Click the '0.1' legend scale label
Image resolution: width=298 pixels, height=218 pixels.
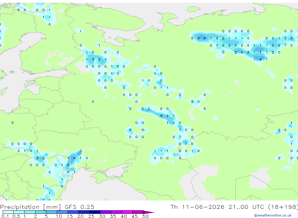pyautogui.click(x=5, y=216)
